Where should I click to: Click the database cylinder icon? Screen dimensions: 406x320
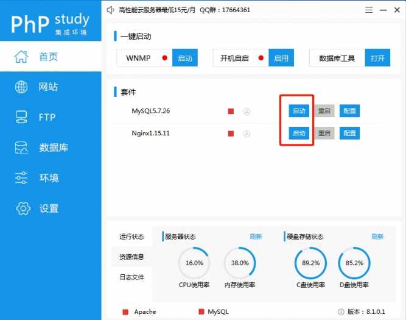21,148
